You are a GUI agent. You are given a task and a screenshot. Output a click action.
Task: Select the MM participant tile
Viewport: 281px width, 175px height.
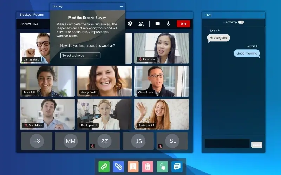point(71,141)
